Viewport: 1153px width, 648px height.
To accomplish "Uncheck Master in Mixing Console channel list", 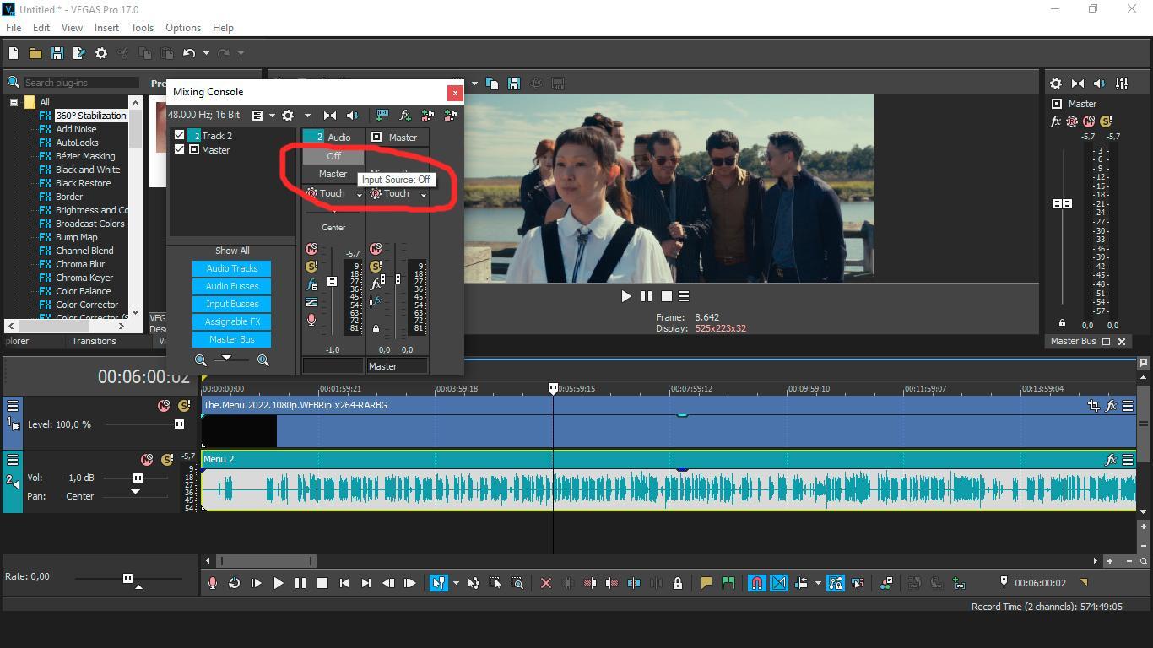I will tap(180, 149).
